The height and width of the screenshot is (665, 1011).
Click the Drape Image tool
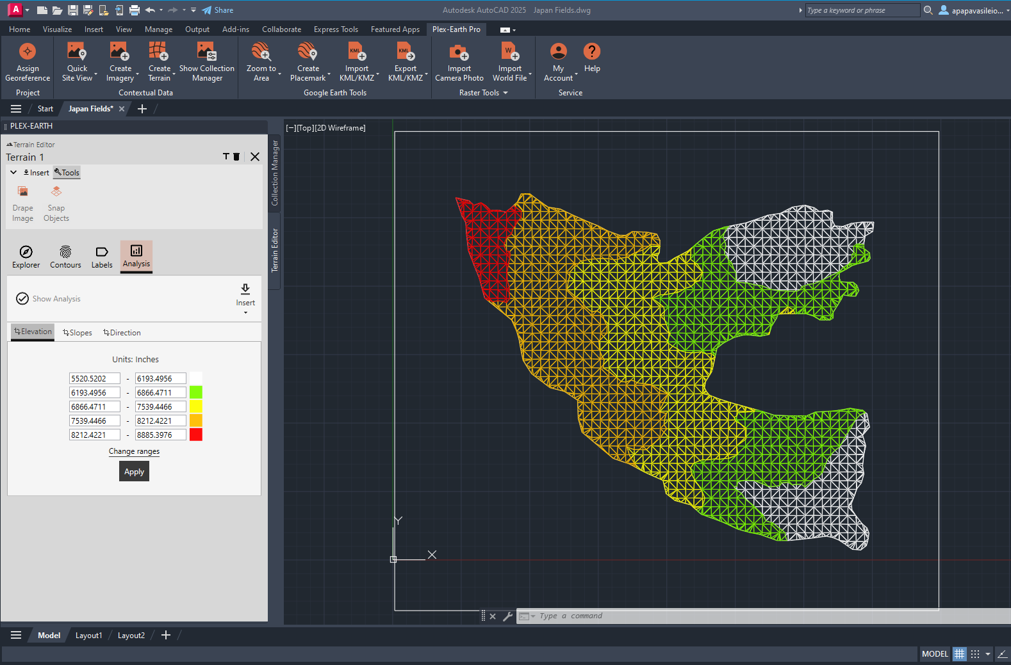point(22,192)
